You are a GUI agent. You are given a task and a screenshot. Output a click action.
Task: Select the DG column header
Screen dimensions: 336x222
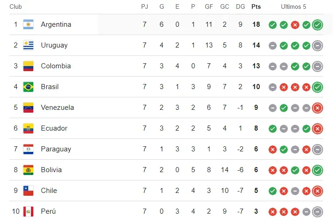pyautogui.click(x=240, y=7)
